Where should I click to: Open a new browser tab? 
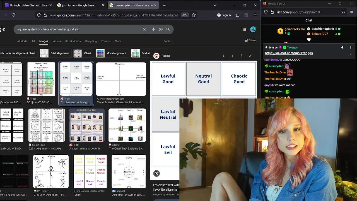pyautogui.click(x=164, y=5)
